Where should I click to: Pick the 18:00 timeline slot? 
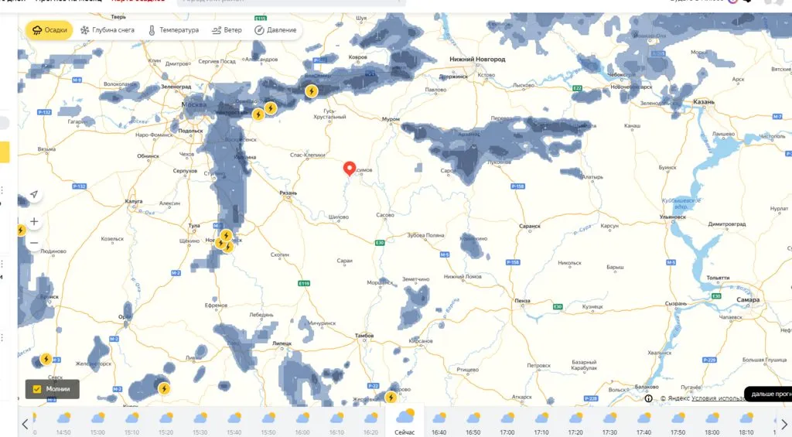(x=712, y=422)
